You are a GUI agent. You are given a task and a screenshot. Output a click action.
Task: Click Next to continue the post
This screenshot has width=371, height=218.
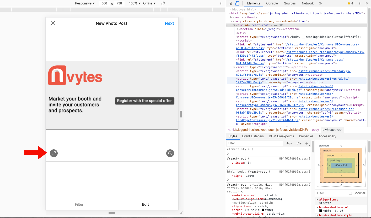tap(169, 23)
